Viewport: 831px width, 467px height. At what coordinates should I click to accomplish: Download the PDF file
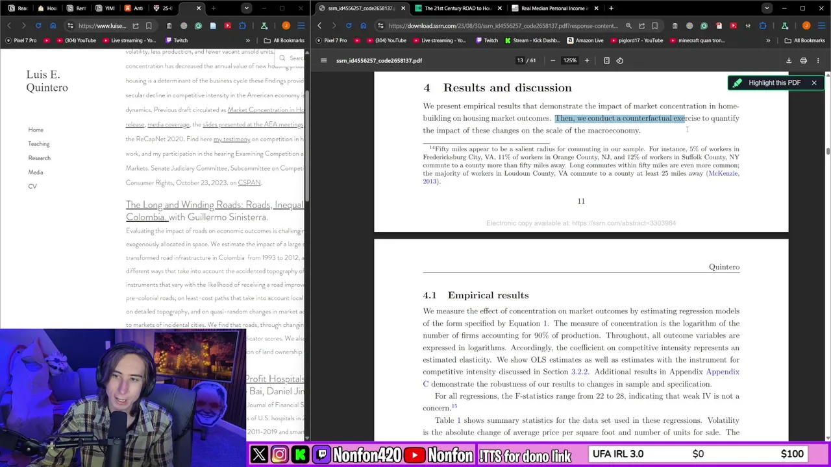click(x=789, y=60)
